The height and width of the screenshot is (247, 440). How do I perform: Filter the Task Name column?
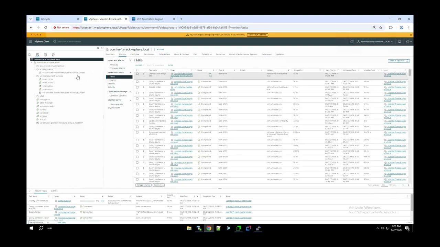click(165, 70)
